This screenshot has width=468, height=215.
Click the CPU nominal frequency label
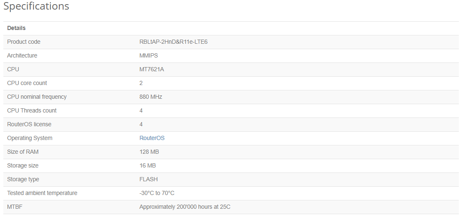tap(37, 97)
